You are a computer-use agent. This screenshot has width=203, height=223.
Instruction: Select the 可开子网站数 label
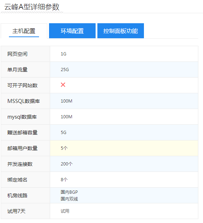22,85
